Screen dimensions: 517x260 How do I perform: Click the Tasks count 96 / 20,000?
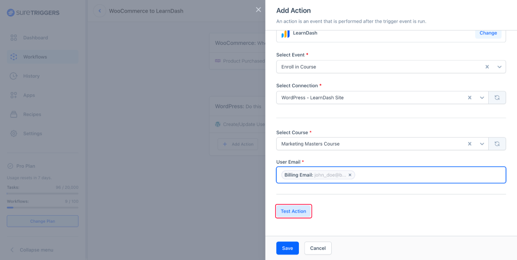[x=67, y=187]
